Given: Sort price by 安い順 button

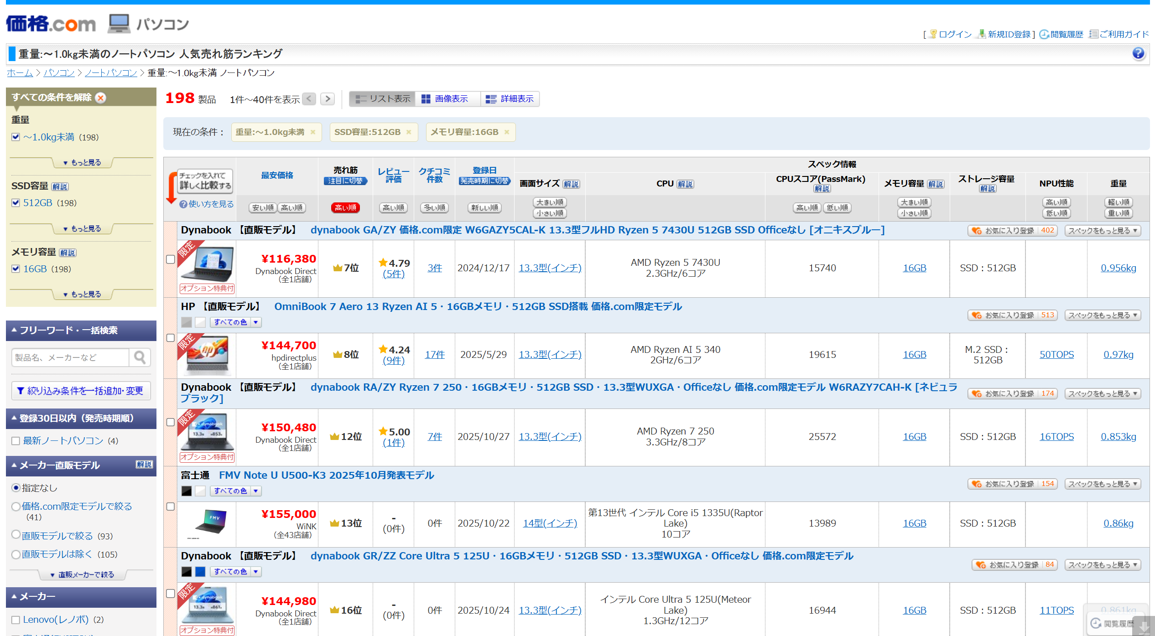Looking at the screenshot, I should [x=263, y=208].
